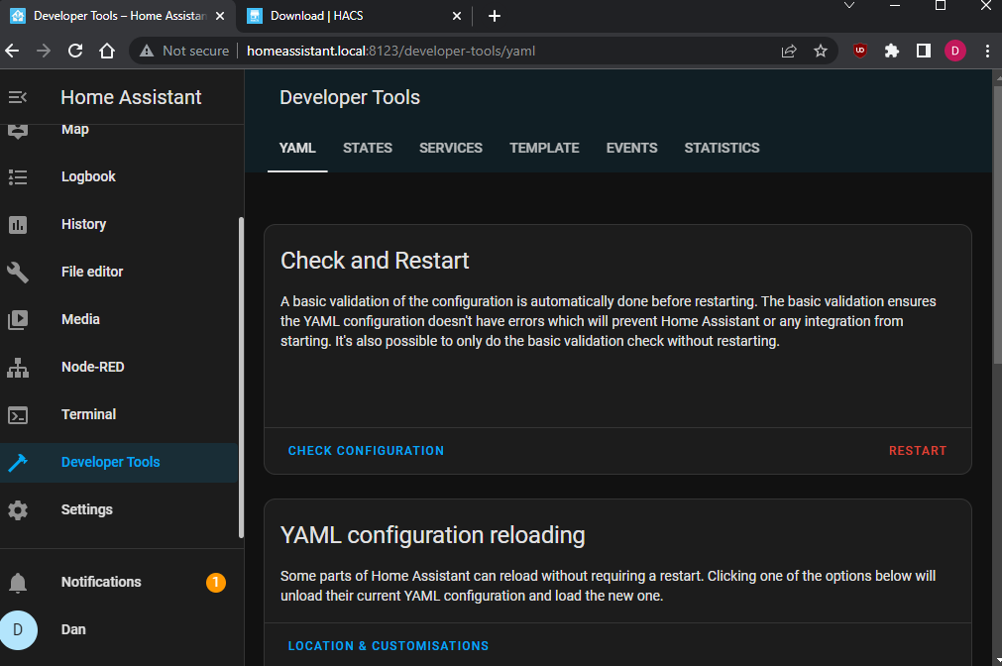
Task: Click the main page vertical scrollbar
Action: pos(997,224)
